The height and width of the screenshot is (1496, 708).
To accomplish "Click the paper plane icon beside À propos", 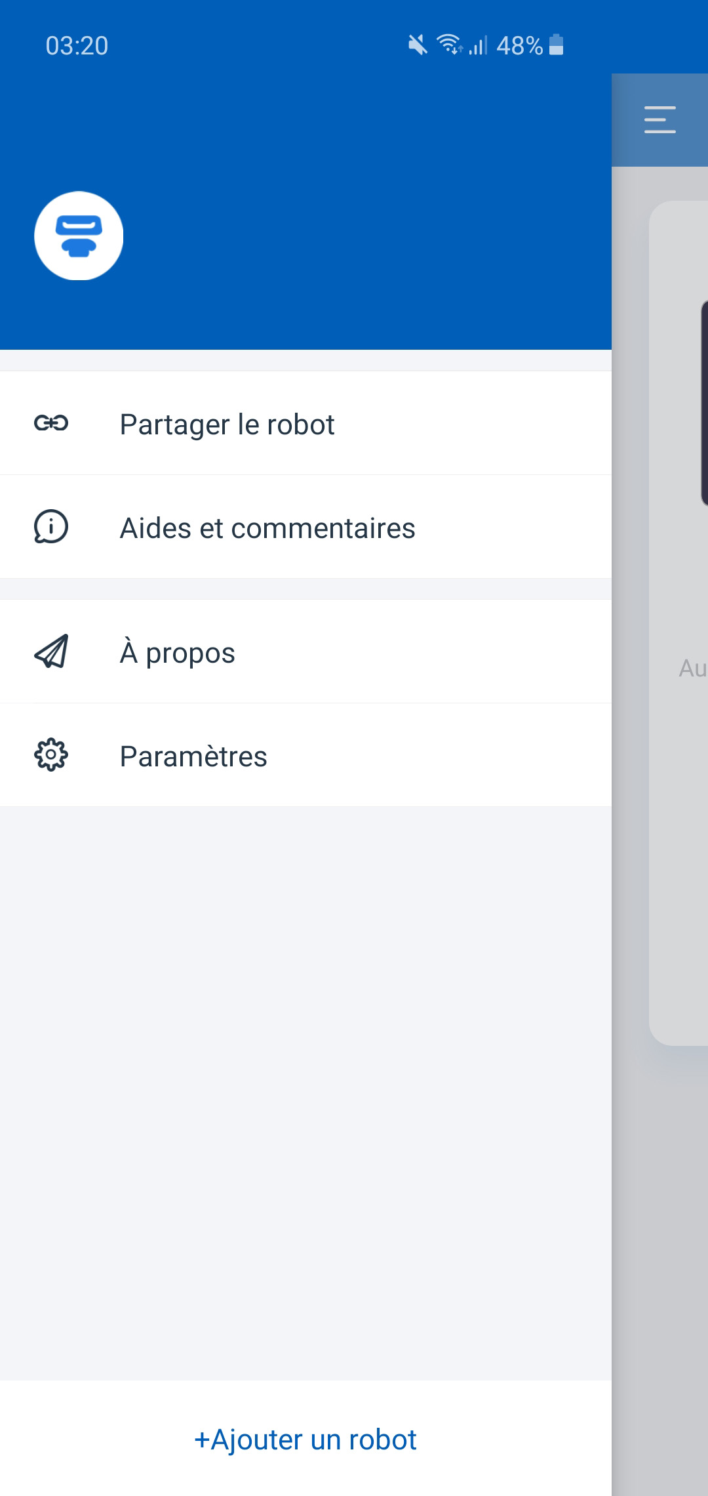I will tap(51, 652).
